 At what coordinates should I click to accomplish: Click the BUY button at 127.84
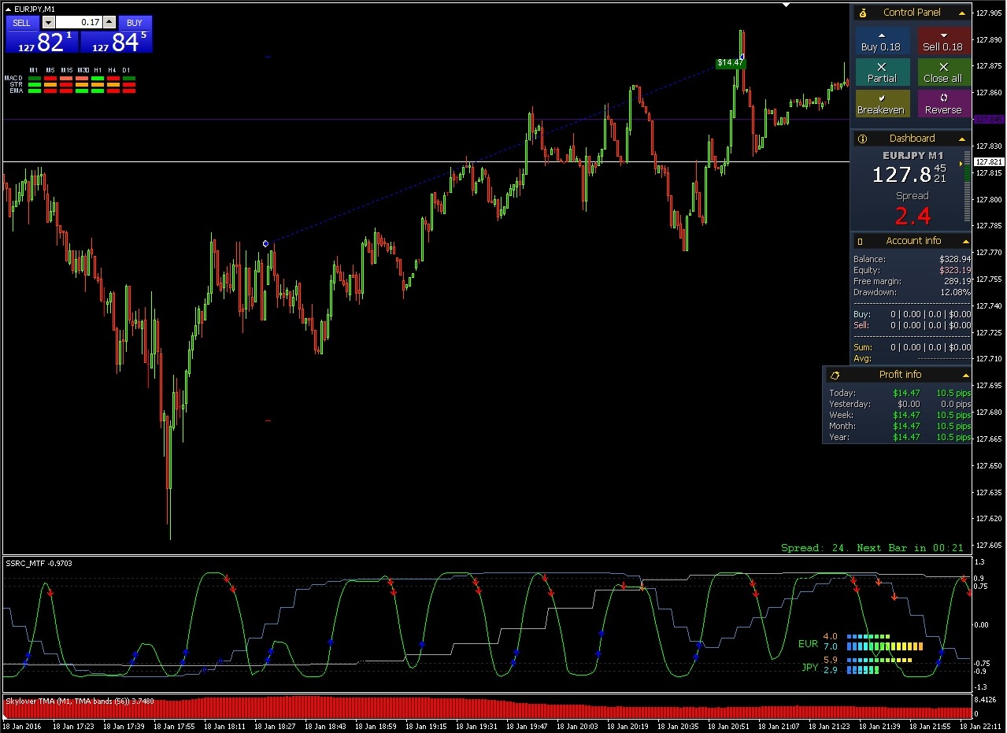(x=117, y=35)
